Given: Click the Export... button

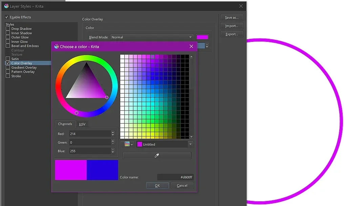Looking at the screenshot, I should pyautogui.click(x=232, y=34).
